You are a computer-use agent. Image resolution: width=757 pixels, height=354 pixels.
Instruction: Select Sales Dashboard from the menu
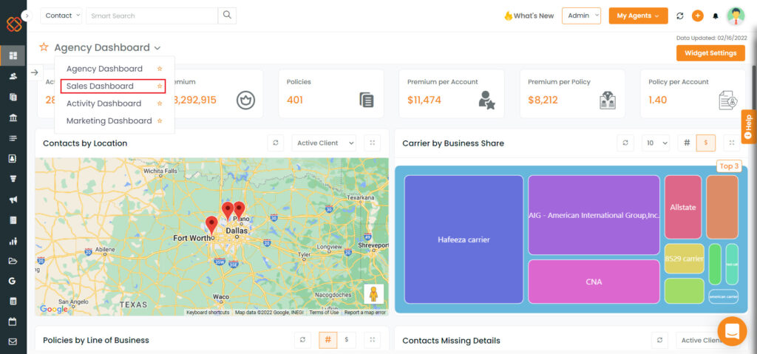click(101, 86)
